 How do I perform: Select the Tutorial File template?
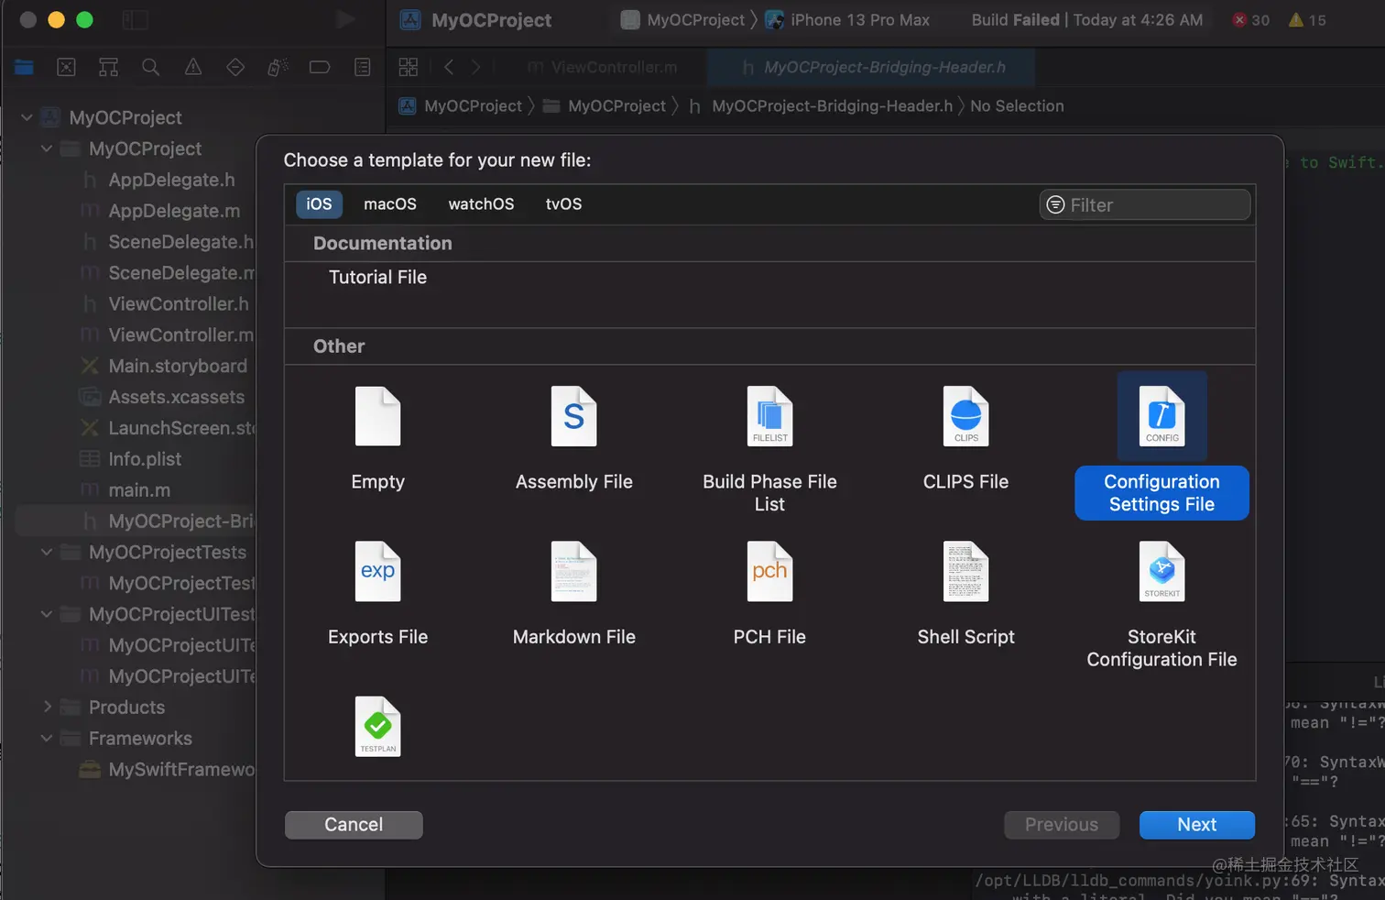(377, 277)
